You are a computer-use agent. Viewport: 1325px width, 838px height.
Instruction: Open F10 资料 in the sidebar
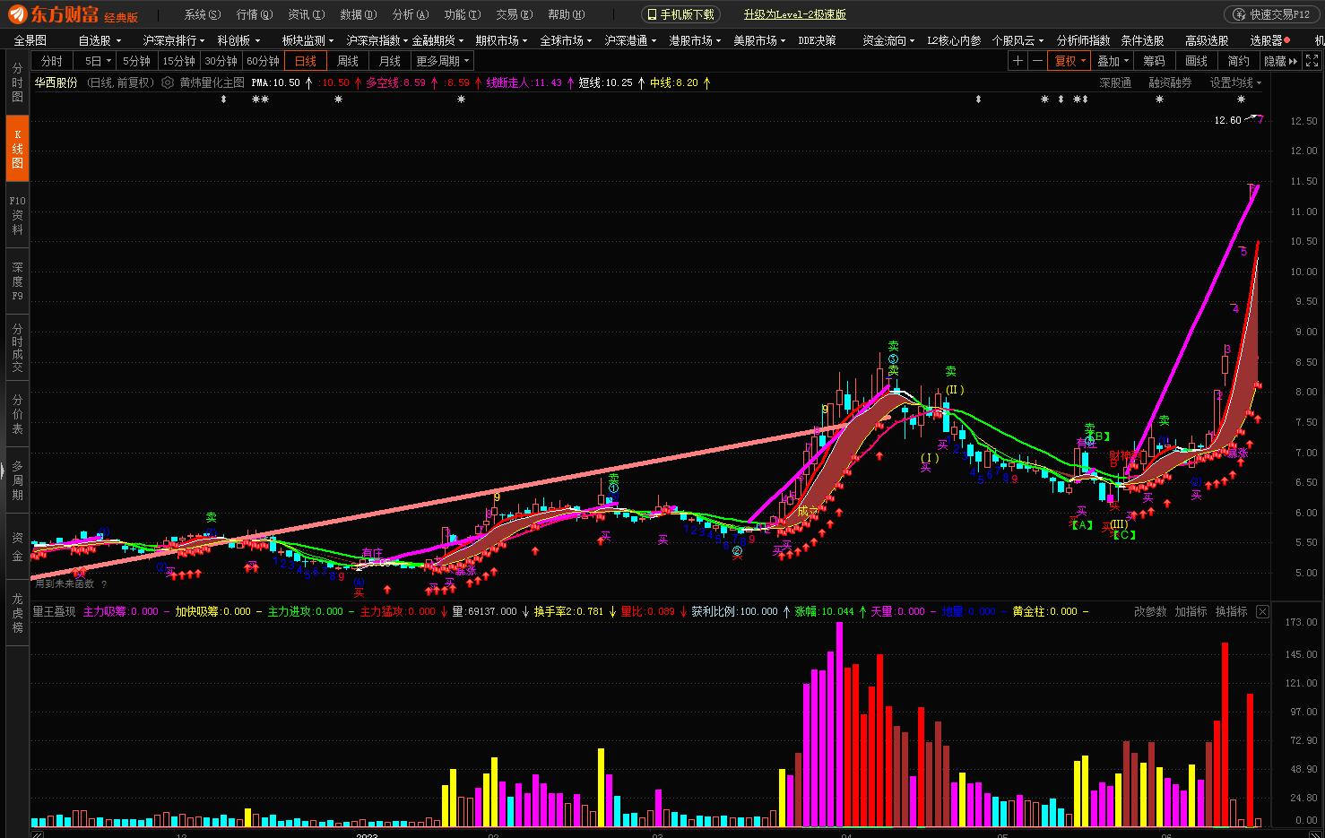point(17,215)
